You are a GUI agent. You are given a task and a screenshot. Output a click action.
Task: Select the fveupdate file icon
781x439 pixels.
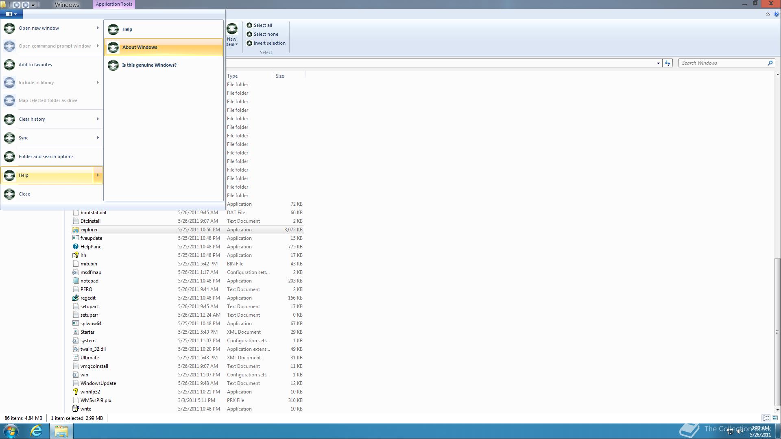pyautogui.click(x=76, y=238)
